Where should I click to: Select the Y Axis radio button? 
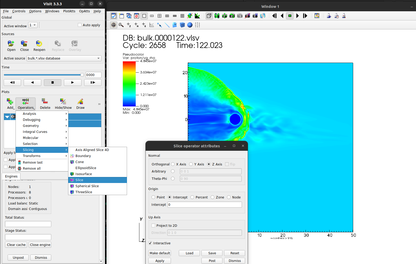tap(191, 164)
